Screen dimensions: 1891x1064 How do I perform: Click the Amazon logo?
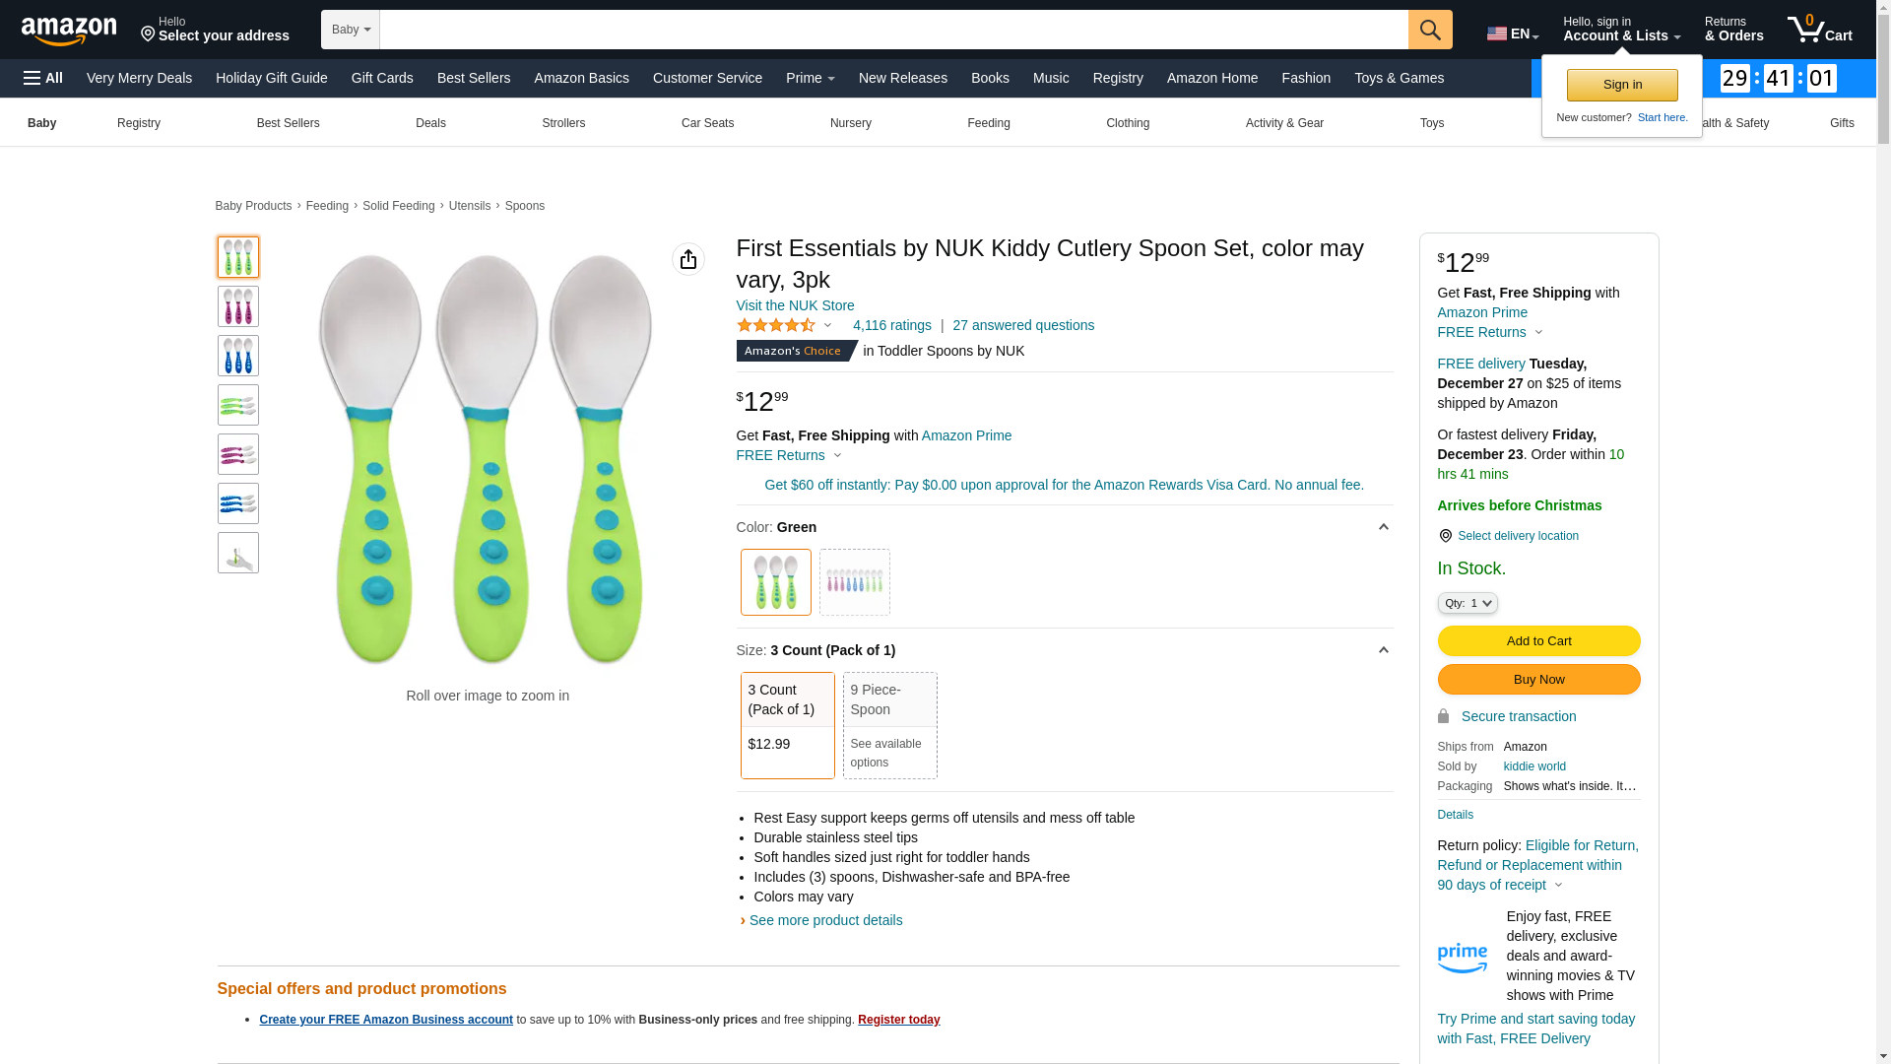[69, 32]
